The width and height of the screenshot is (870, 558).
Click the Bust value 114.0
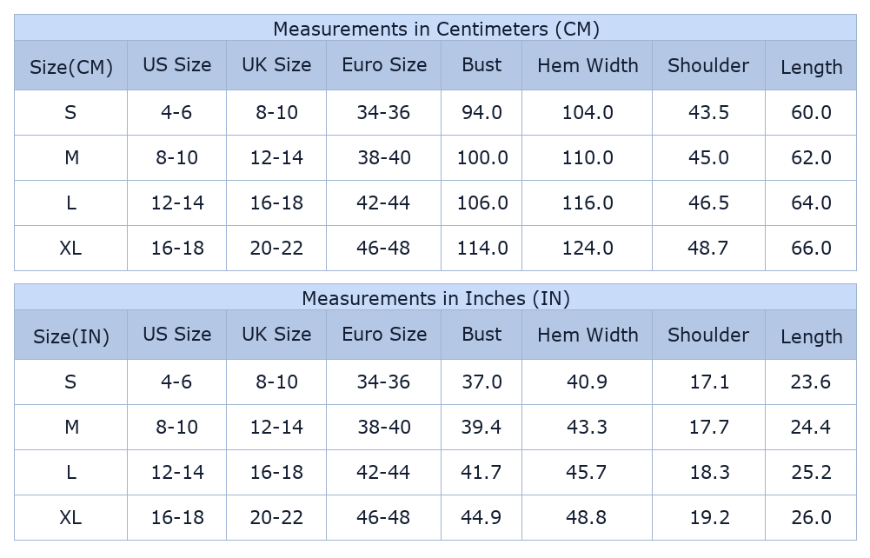(482, 248)
